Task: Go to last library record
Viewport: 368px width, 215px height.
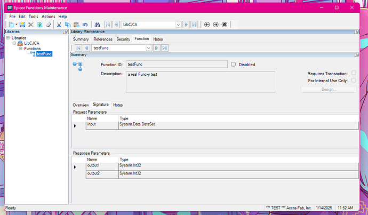Action: pos(194,25)
